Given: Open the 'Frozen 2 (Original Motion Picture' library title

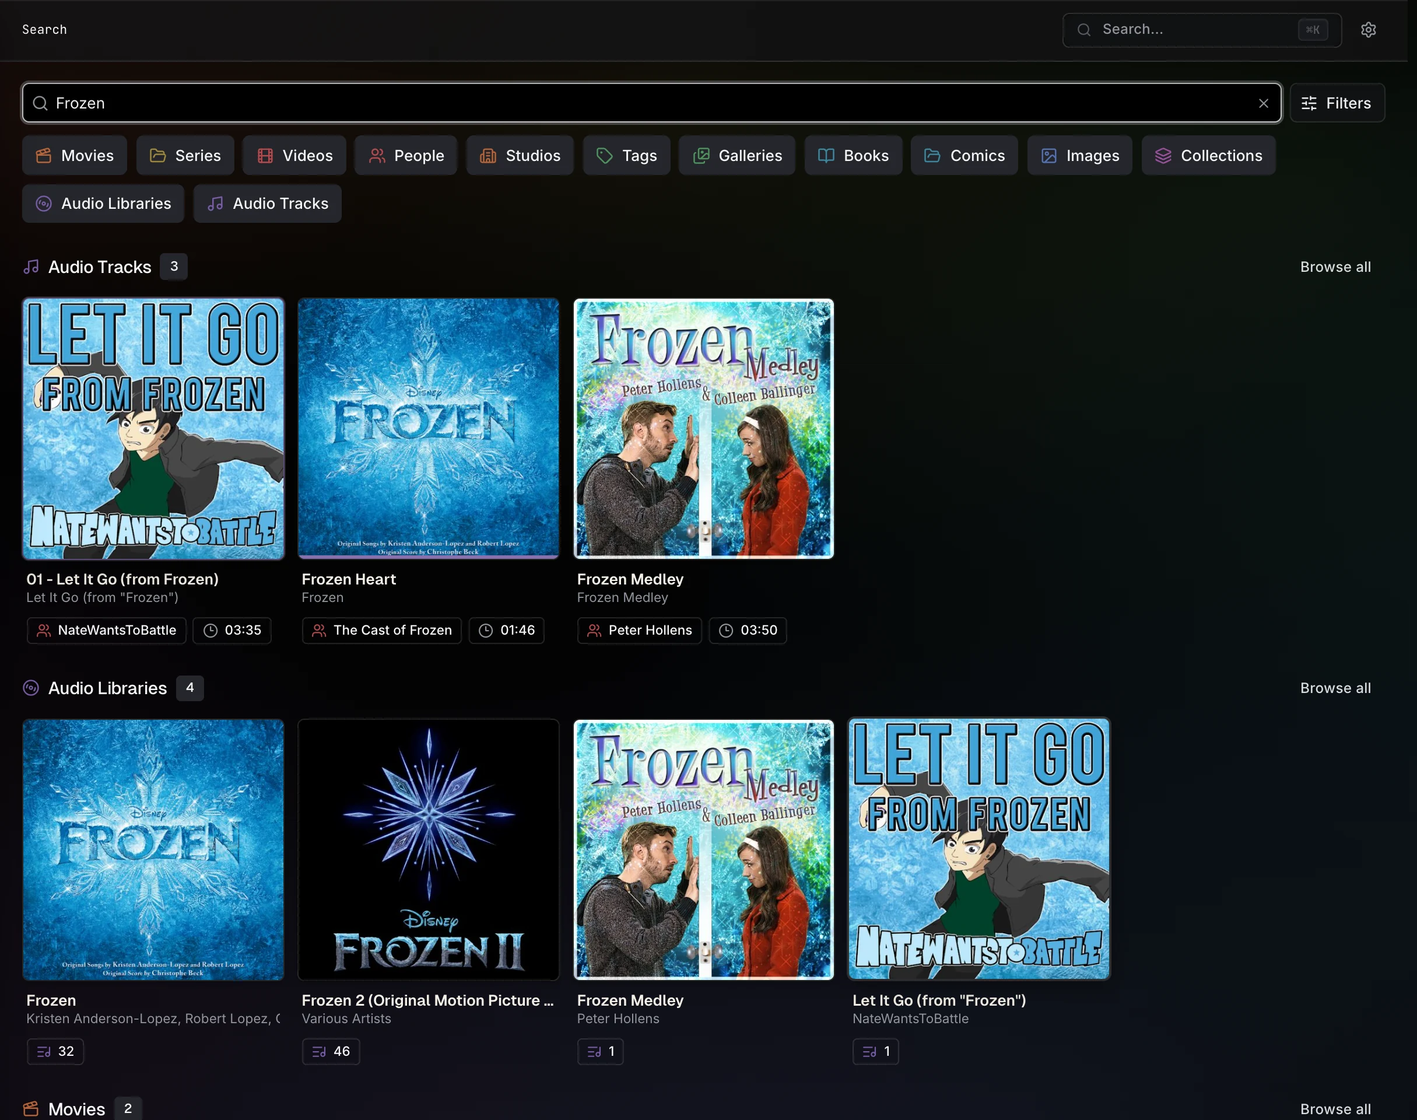Looking at the screenshot, I should point(427,1000).
